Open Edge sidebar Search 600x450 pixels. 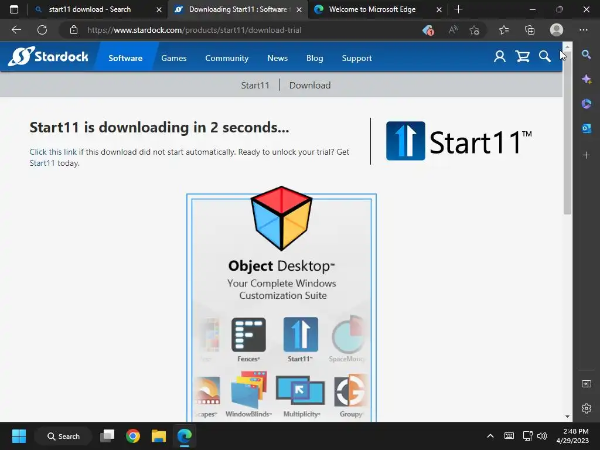(x=586, y=54)
